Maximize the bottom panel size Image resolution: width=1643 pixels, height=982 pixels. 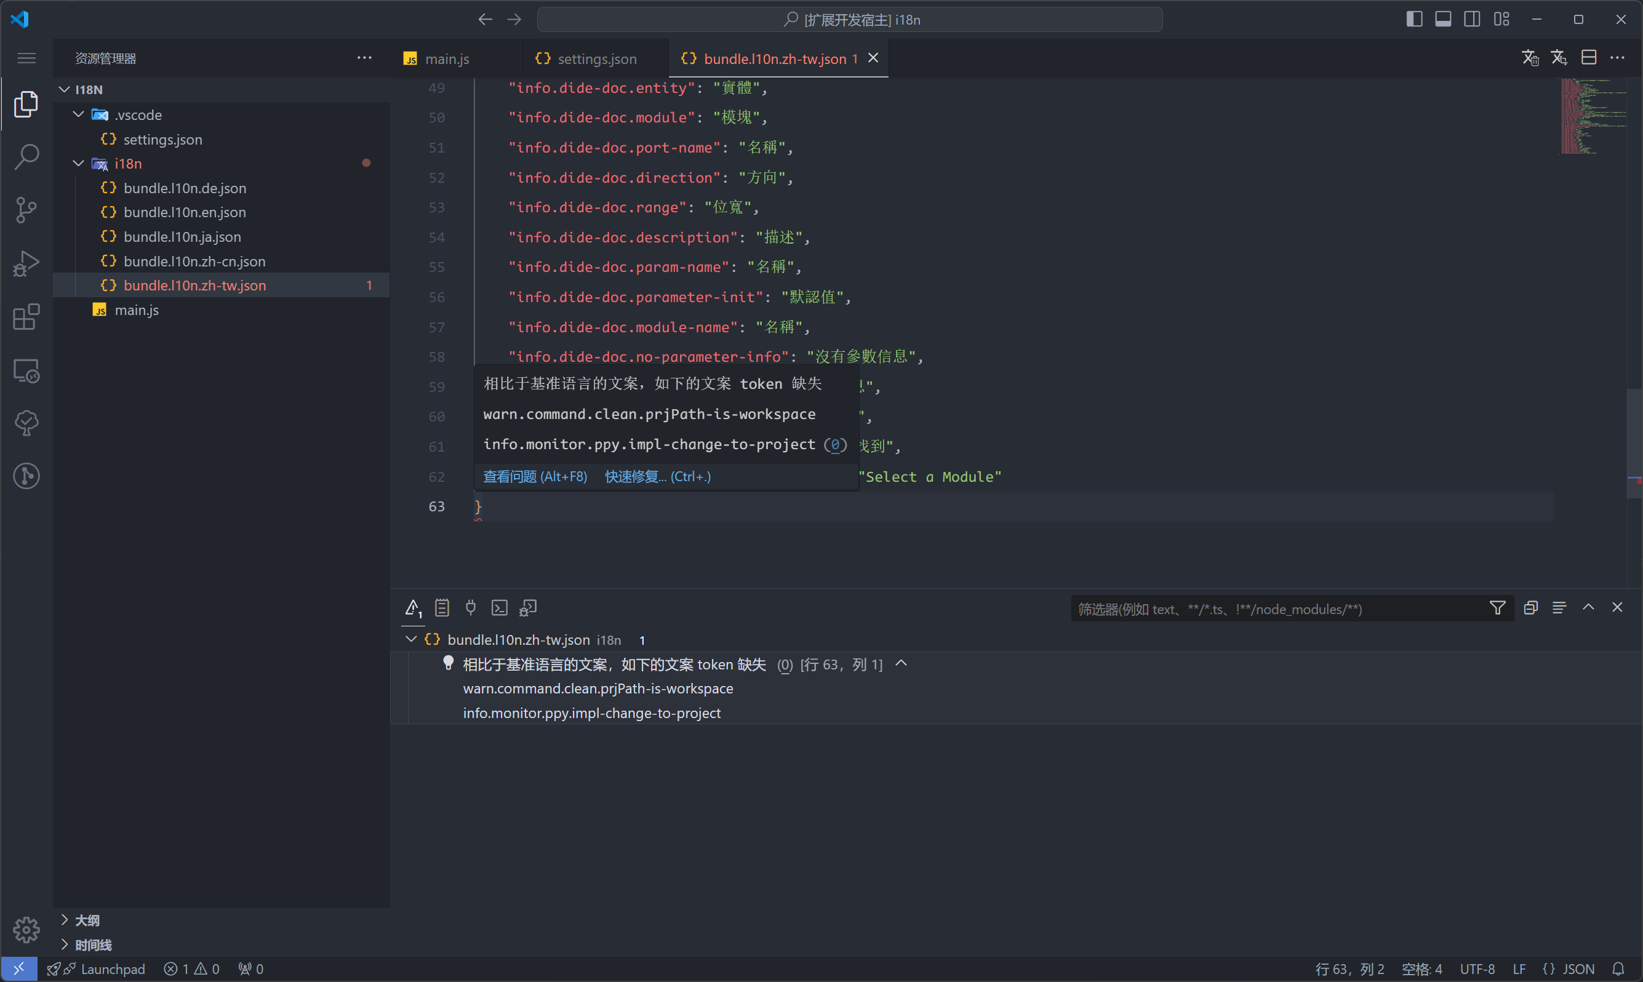click(1588, 607)
